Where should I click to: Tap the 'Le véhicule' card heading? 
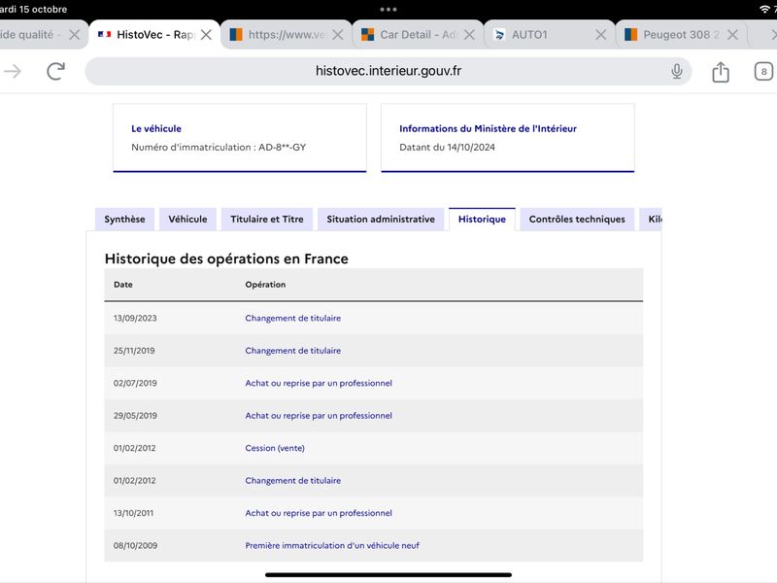coord(156,128)
